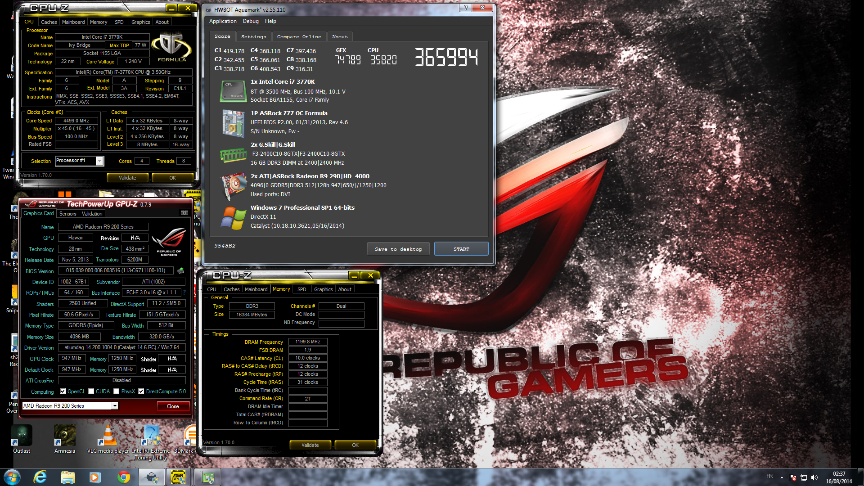864x486 pixels.
Task: Switch to the About tab in Aquamark
Action: pyautogui.click(x=340, y=37)
